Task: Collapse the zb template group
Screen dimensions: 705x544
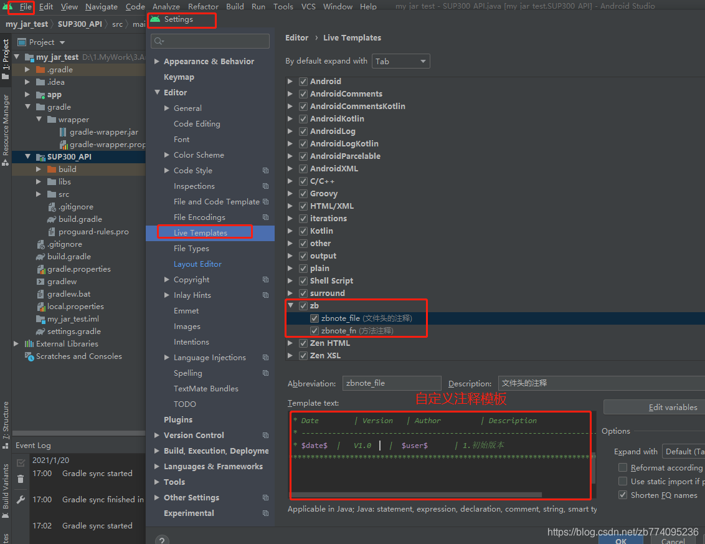Action: tap(290, 305)
